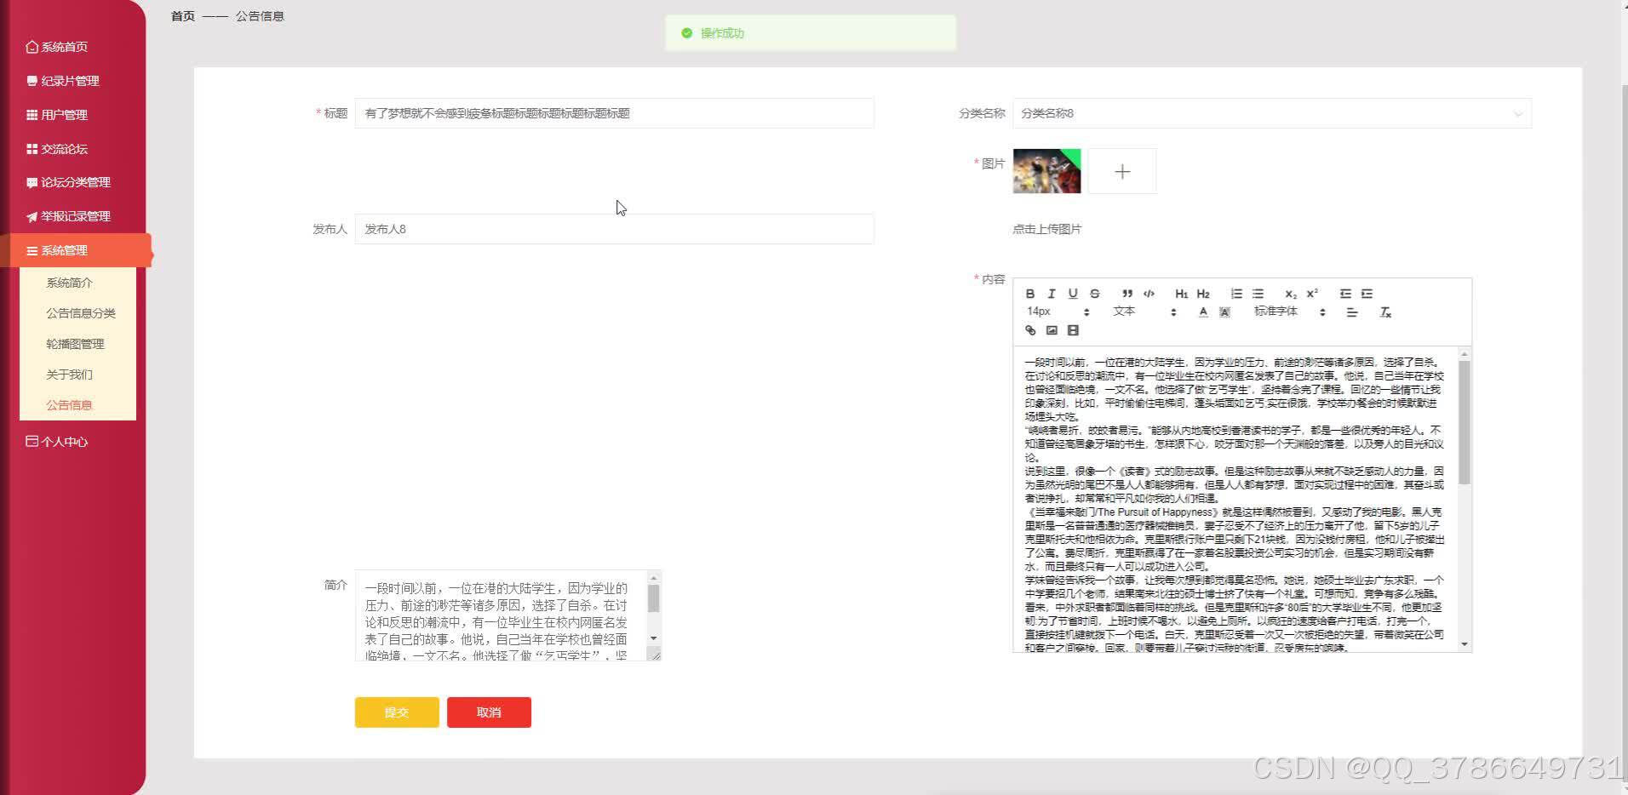Apply H1 heading style to content
Image resolution: width=1628 pixels, height=795 pixels.
1180,294
